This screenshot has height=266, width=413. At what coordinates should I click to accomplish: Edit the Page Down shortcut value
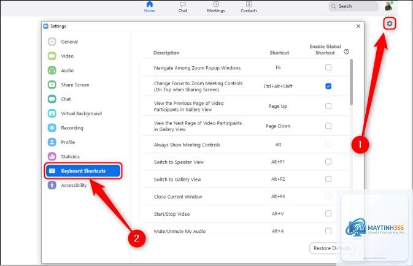278,126
